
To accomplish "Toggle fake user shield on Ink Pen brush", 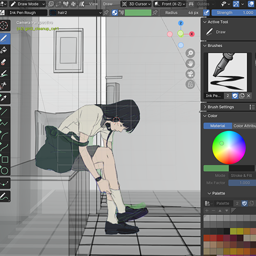I will pos(235,96).
